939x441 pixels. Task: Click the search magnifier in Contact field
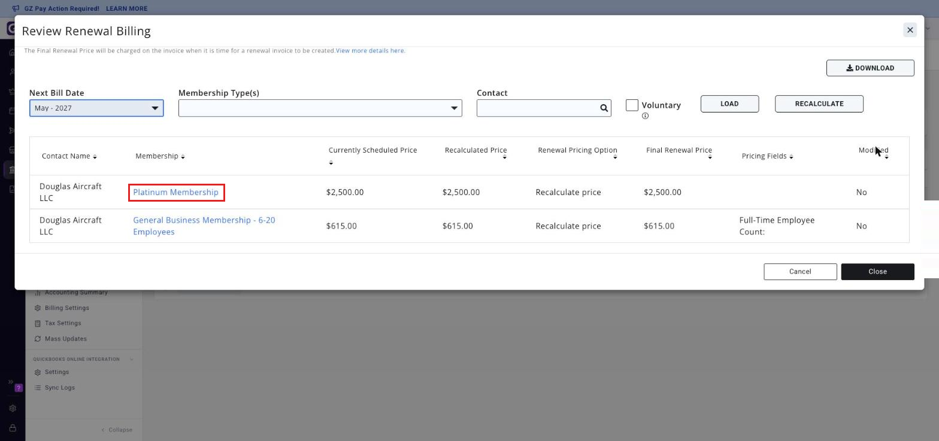click(604, 108)
